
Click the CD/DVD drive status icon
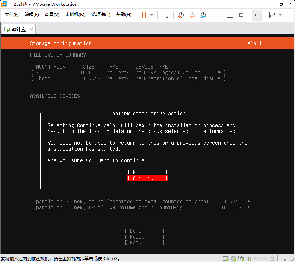233,259
